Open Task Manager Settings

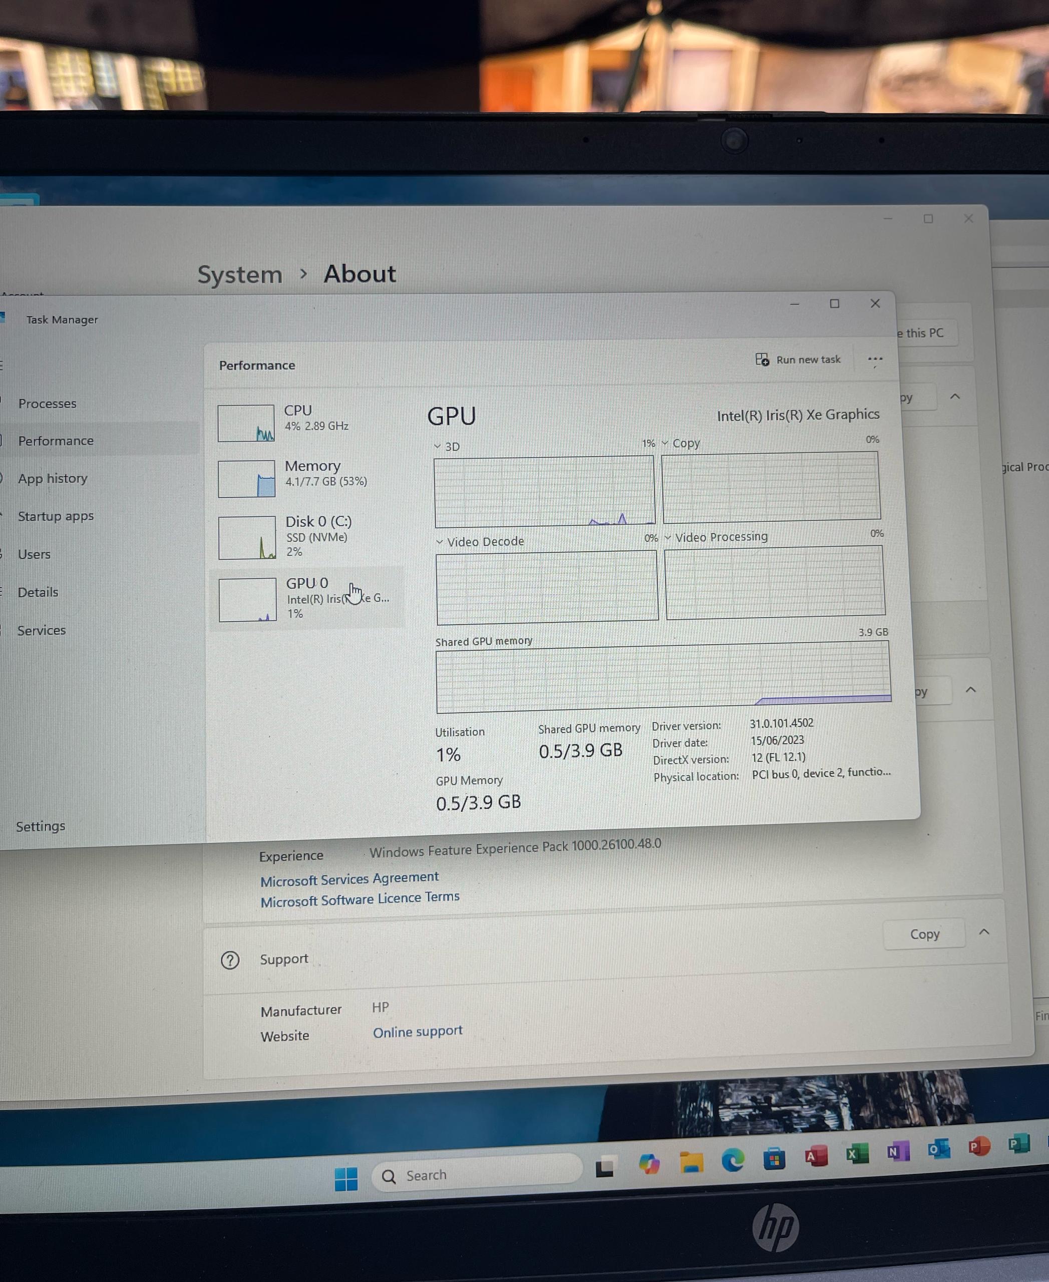[41, 826]
